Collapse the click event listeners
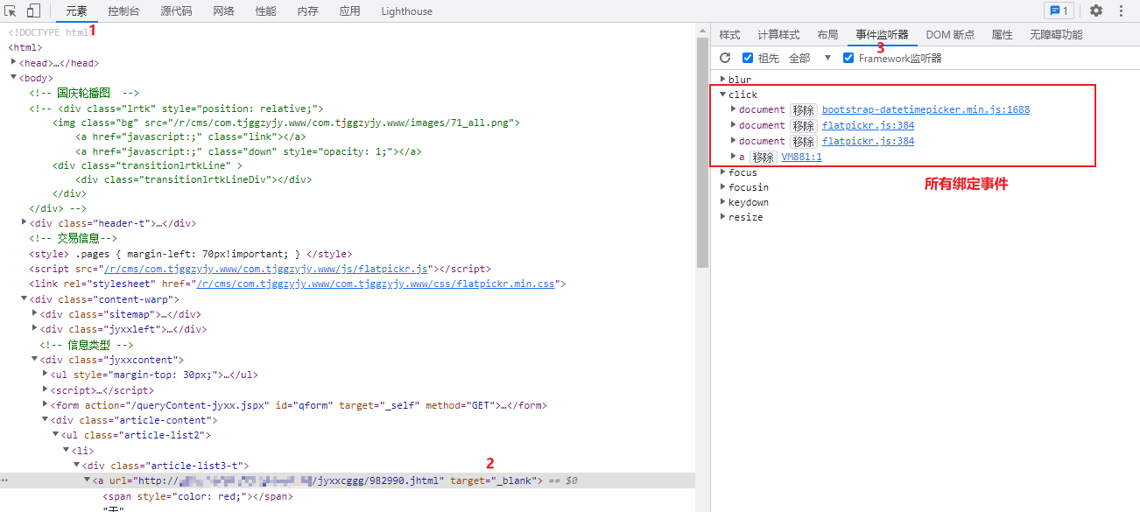 point(722,95)
